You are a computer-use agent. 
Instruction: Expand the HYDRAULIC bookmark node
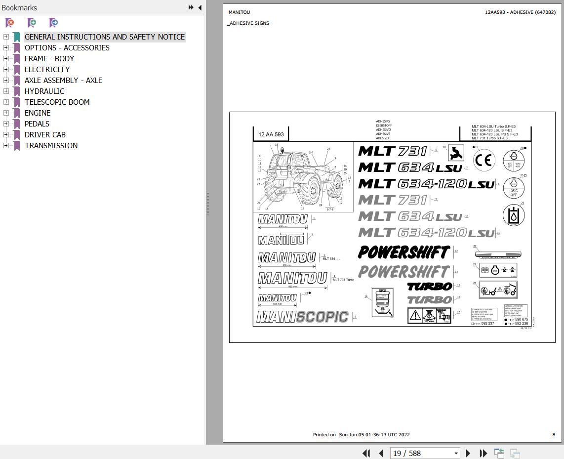pos(6,91)
